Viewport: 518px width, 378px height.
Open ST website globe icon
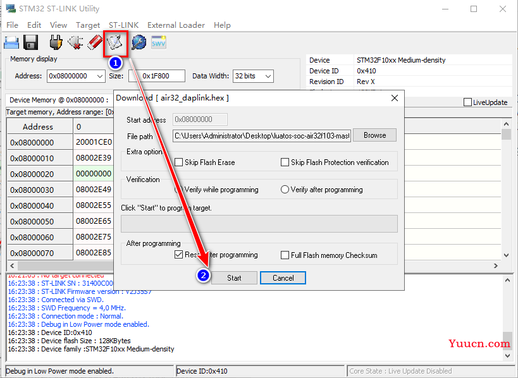[x=139, y=43]
